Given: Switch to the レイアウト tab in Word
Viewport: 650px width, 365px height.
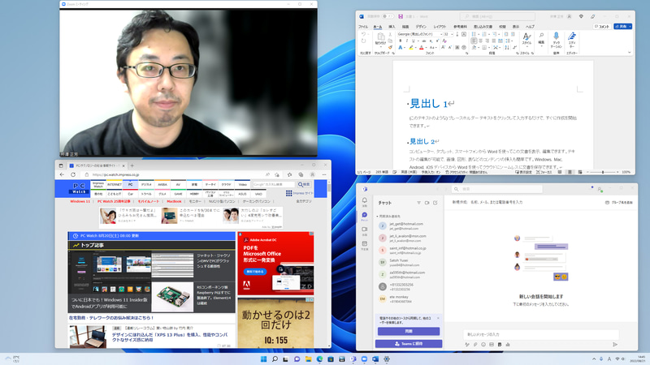Looking at the screenshot, I should click(440, 27).
